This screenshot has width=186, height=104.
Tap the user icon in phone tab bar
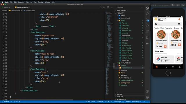click(180, 67)
